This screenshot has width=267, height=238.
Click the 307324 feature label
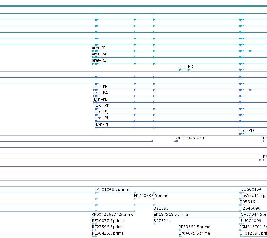click(x=161, y=221)
